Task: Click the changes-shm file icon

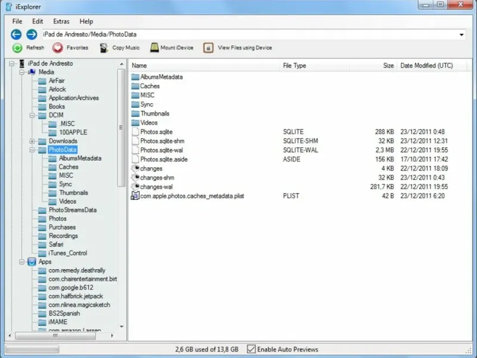Action: 135,177
